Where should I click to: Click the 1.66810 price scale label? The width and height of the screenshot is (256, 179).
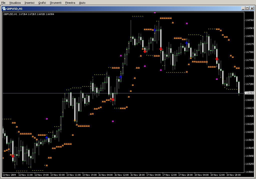pyautogui.click(x=250, y=100)
